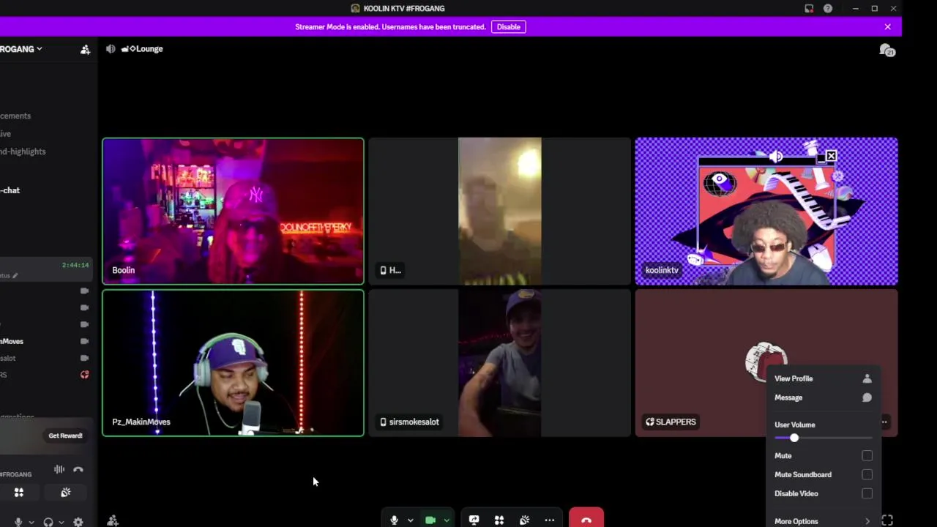
Task: Toggle camera in call control bar
Action: 430,520
